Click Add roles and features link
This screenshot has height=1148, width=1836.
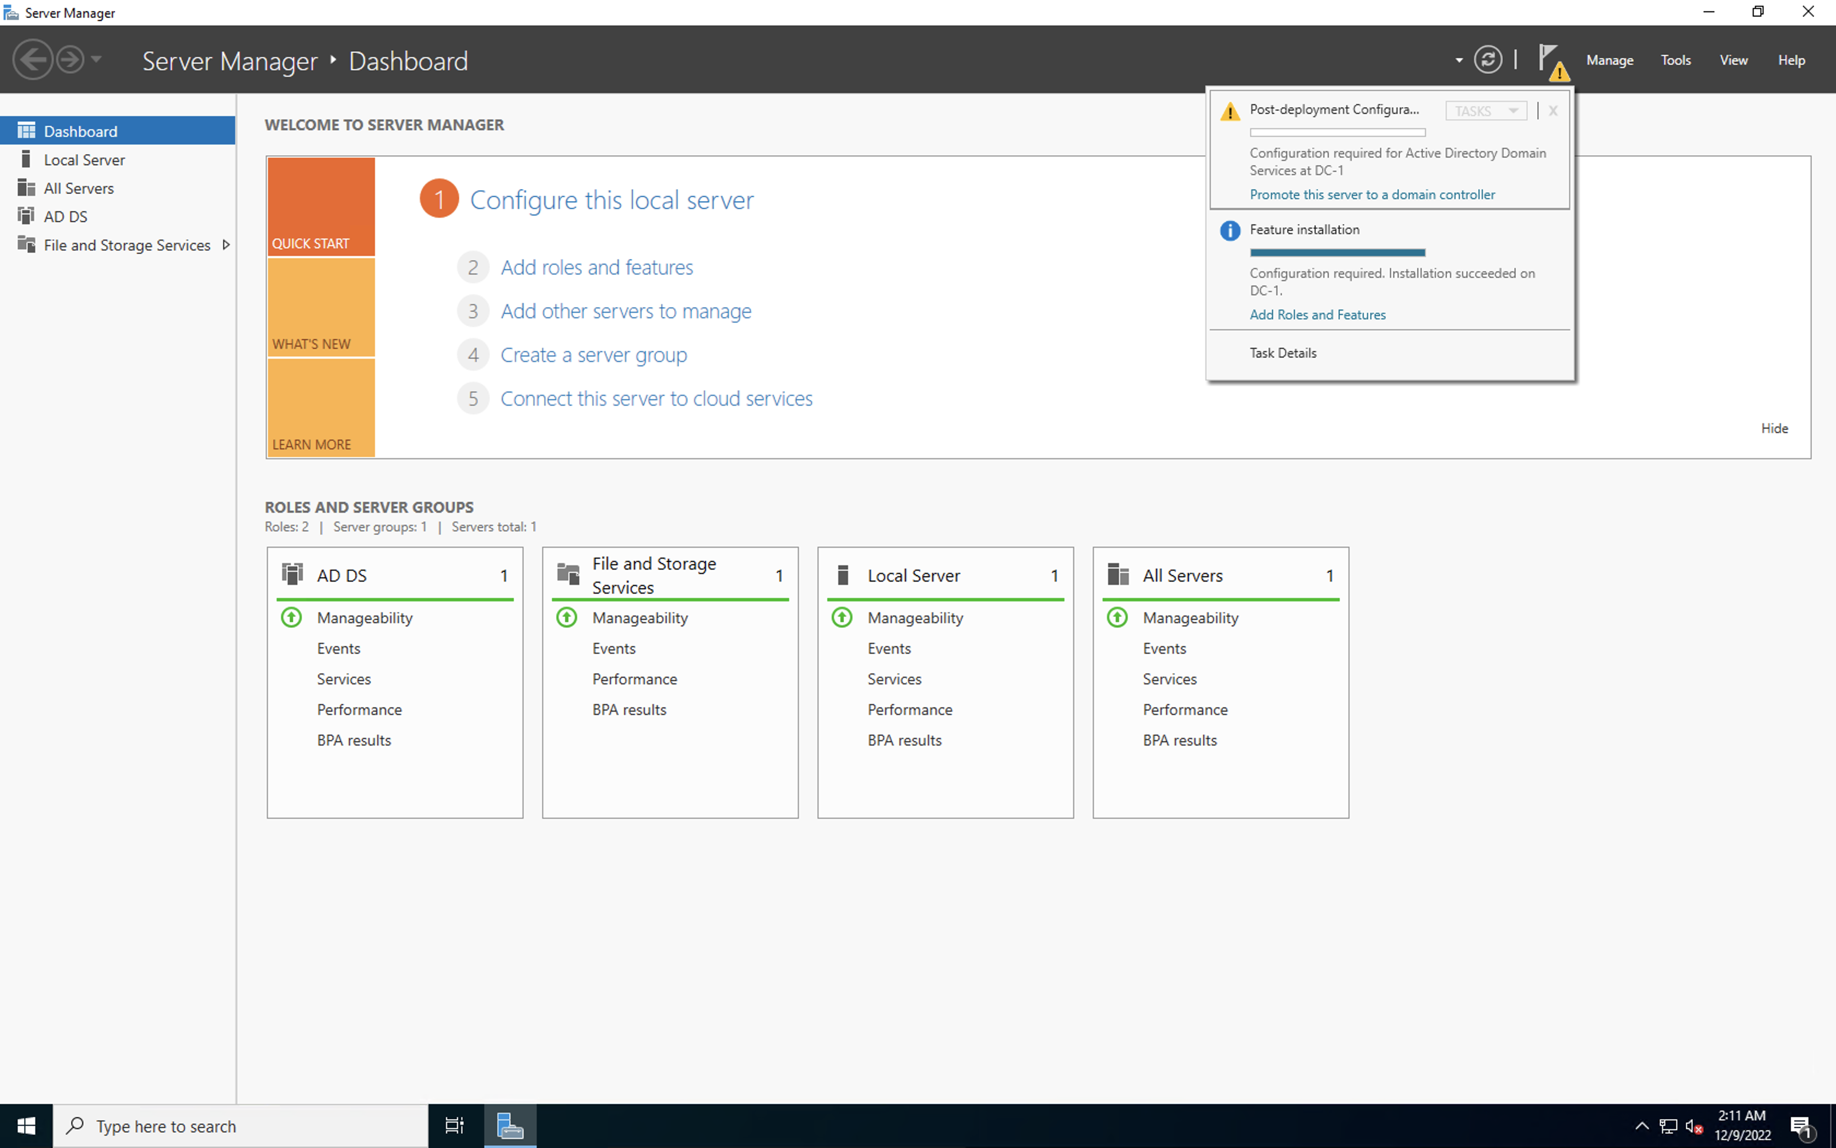click(596, 267)
